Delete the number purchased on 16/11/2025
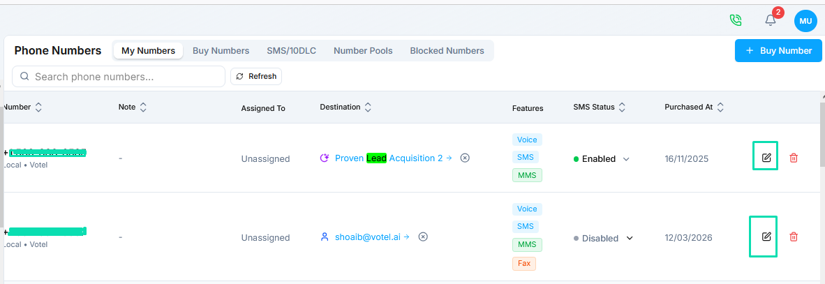 click(794, 158)
